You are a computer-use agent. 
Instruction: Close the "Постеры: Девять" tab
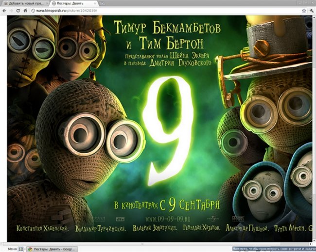click(95, 3)
